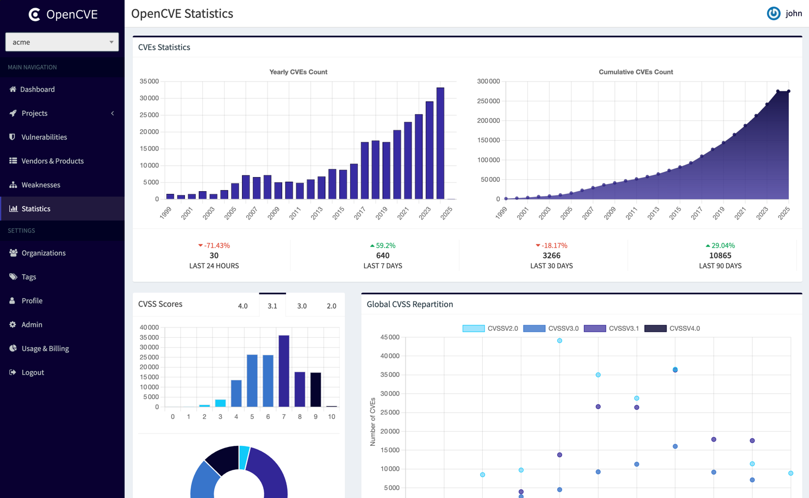This screenshot has height=498, width=809.
Task: Click the Cumulative CVEs Count chart title
Action: point(636,72)
